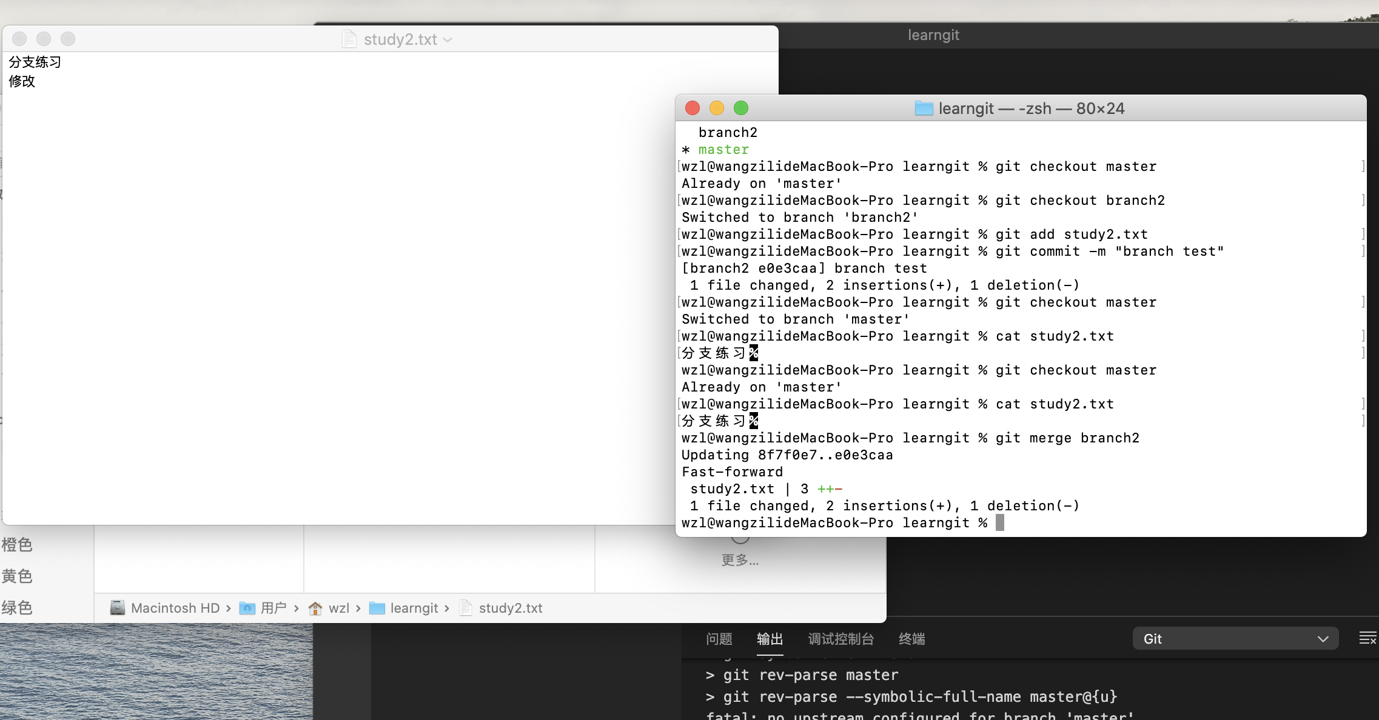This screenshot has width=1379, height=720.
Task: Select the 橙色 tag in Finder sidebar
Action: click(17, 545)
